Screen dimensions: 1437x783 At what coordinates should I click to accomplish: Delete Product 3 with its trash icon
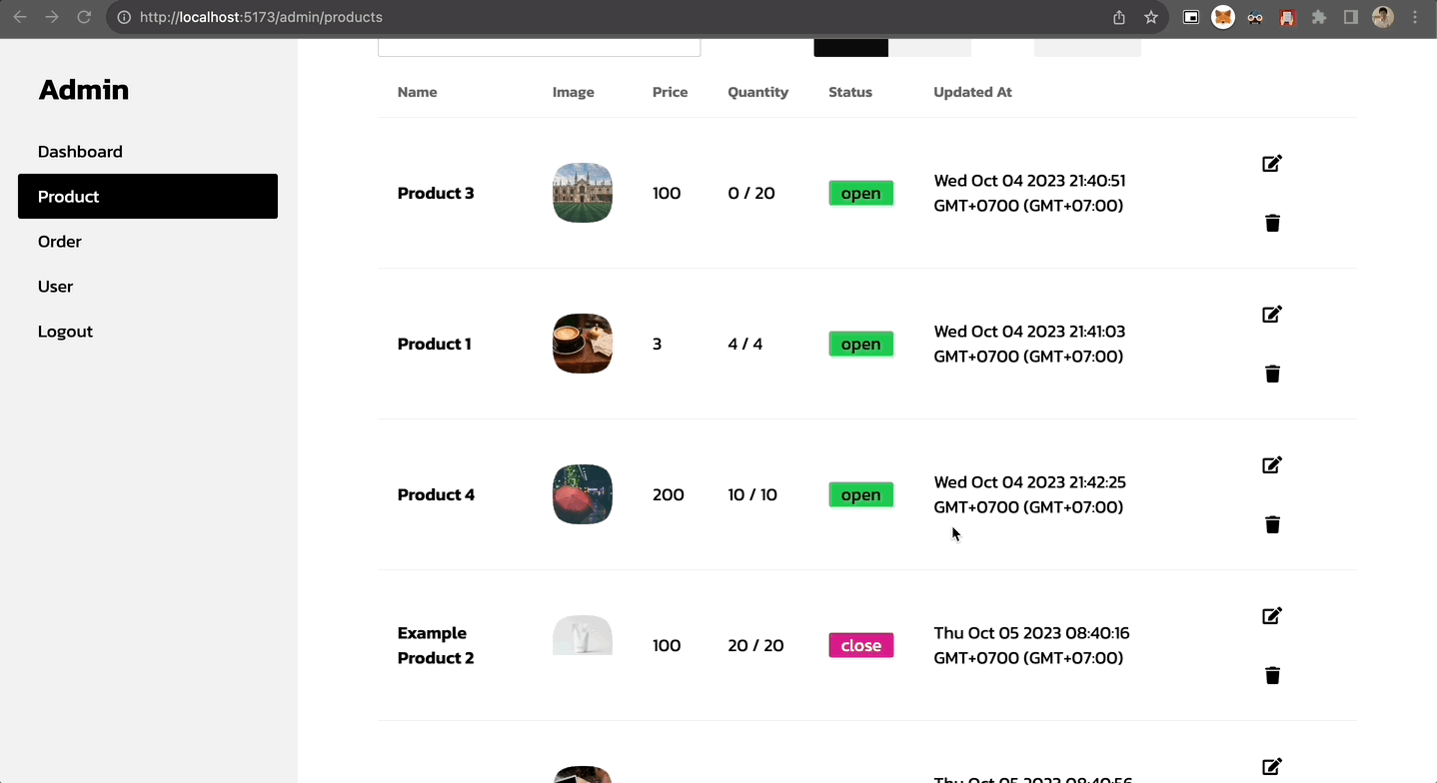(1272, 223)
